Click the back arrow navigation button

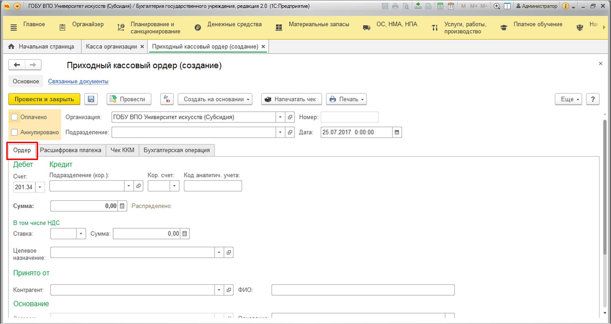17,65
